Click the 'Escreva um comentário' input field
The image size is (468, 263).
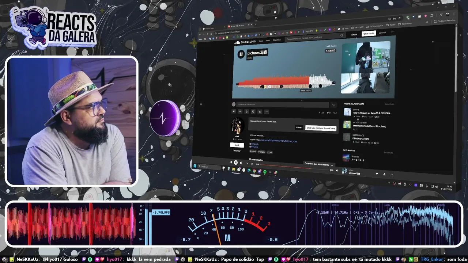(x=283, y=104)
